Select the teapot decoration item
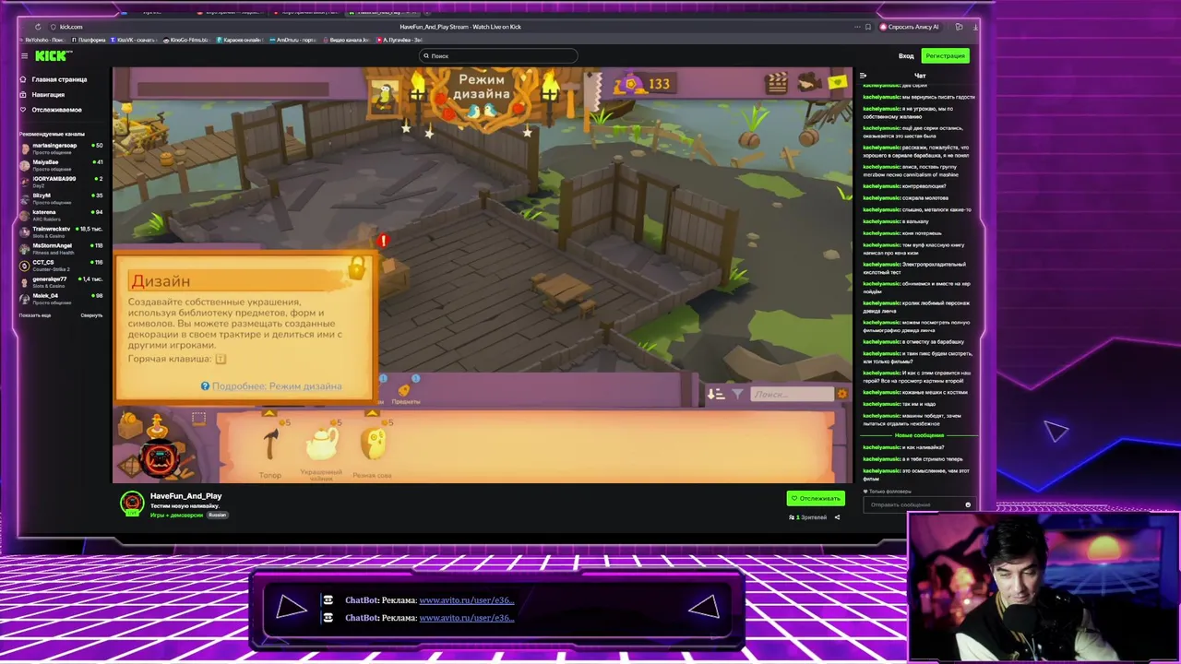Image resolution: width=1181 pixels, height=664 pixels. (x=321, y=444)
